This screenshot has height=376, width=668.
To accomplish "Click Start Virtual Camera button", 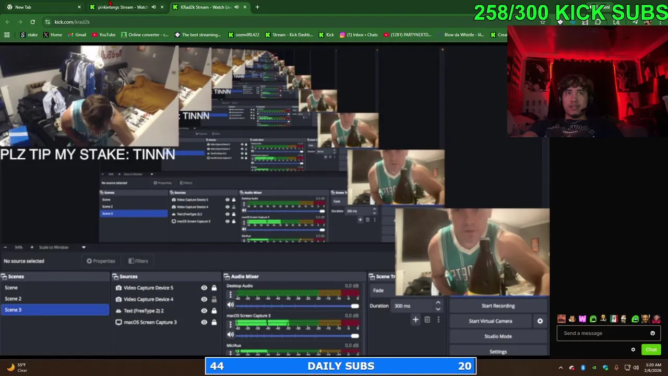I will [491, 321].
